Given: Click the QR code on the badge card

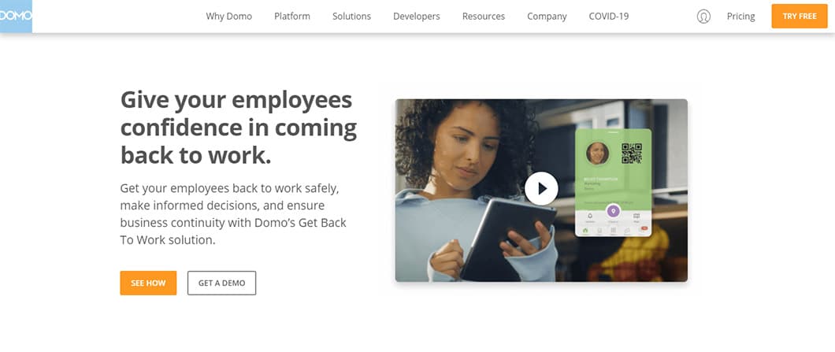Looking at the screenshot, I should pyautogui.click(x=632, y=154).
